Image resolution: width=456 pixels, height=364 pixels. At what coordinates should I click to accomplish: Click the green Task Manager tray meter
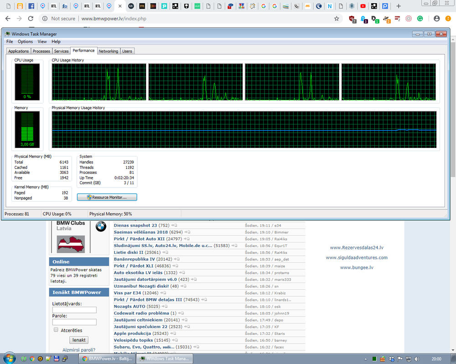(374, 359)
